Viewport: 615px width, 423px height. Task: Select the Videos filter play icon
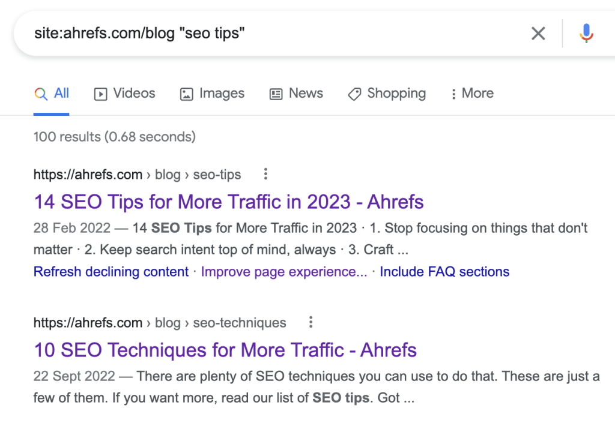click(x=101, y=94)
